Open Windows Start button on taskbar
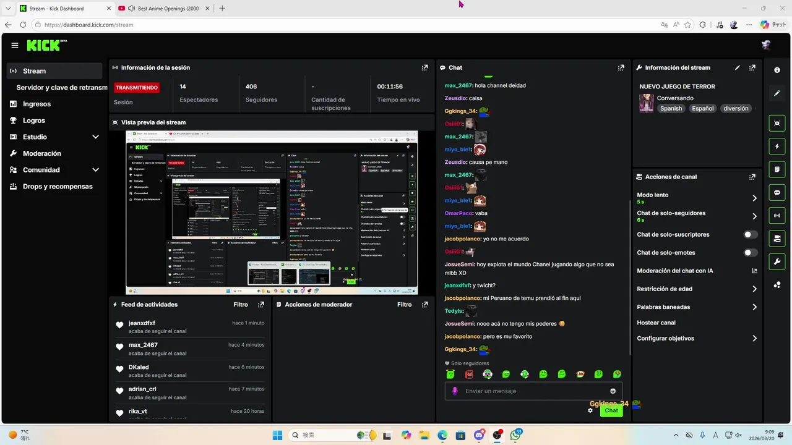 [x=277, y=435]
